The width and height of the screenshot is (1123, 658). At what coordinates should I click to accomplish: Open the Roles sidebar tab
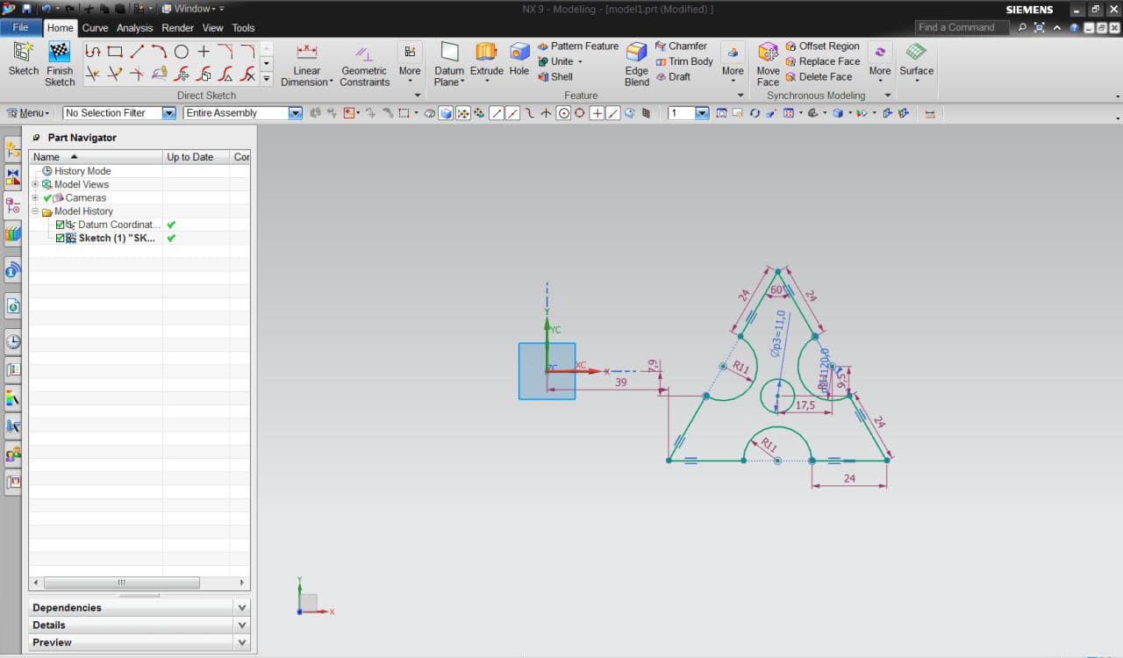12,454
